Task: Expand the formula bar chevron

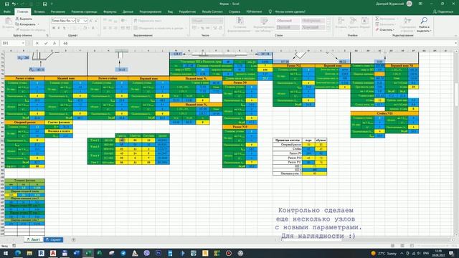Action: [x=456, y=43]
